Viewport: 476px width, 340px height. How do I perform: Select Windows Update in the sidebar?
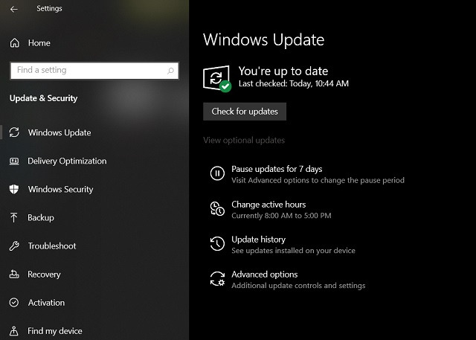point(59,132)
